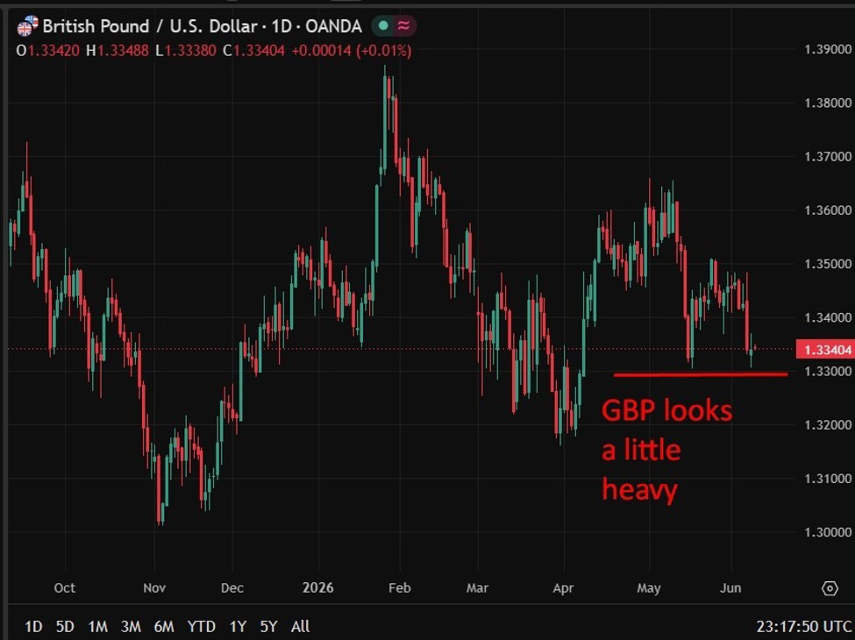This screenshot has height=640, width=855.
Task: Click the 1.36000 level on price scale
Action: (x=827, y=210)
